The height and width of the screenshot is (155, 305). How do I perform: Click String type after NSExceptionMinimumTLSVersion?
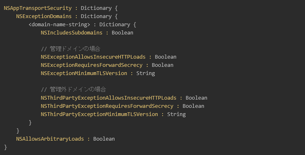click(146, 74)
